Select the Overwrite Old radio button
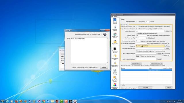184x103 pixels. (162, 54)
